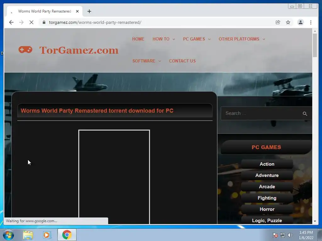The image size is (322, 241).
Task: Open Chrome's three-dot menu
Action: click(311, 22)
